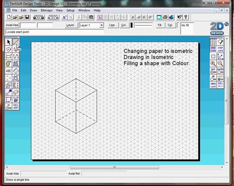This screenshot has height=186, width=234.
Task: Click the 'all' zoom view button
Action: [x=213, y=78]
